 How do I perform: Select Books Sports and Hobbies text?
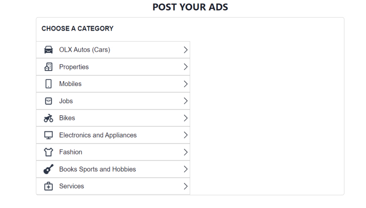(x=97, y=169)
